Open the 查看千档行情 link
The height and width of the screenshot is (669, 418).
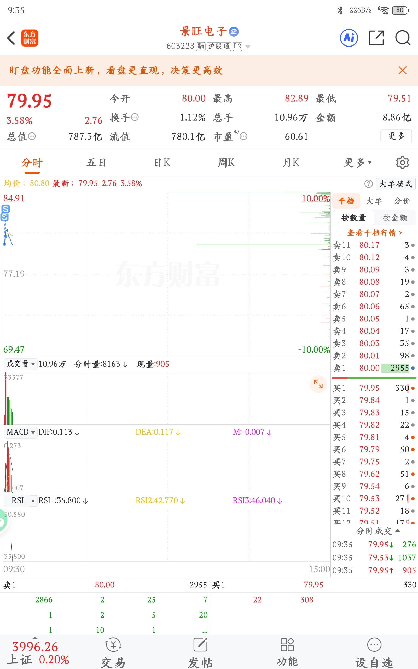coord(375,233)
